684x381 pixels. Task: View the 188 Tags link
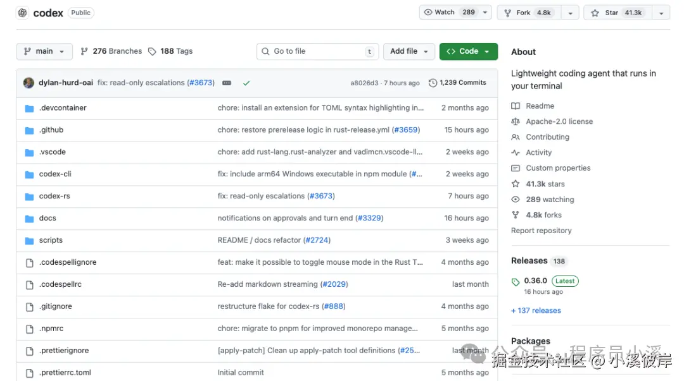[x=170, y=51]
